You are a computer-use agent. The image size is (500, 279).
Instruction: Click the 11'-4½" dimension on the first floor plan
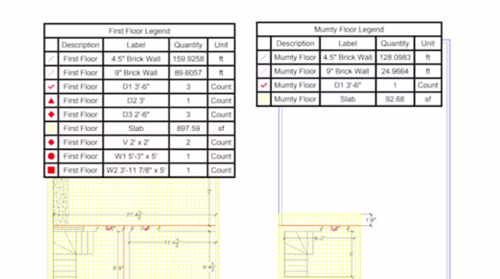pos(172,243)
